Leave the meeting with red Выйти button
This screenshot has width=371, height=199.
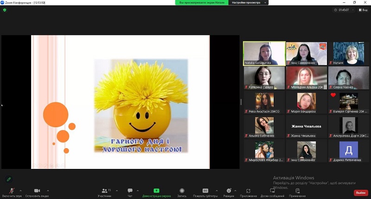360,193
